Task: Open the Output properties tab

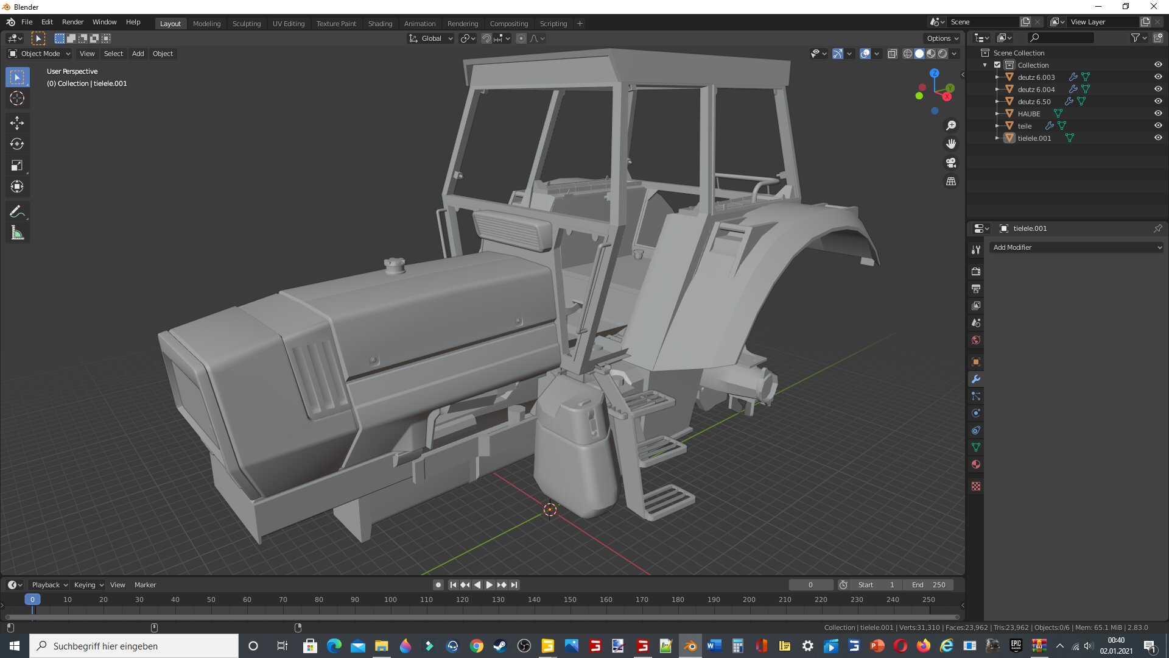Action: (976, 289)
